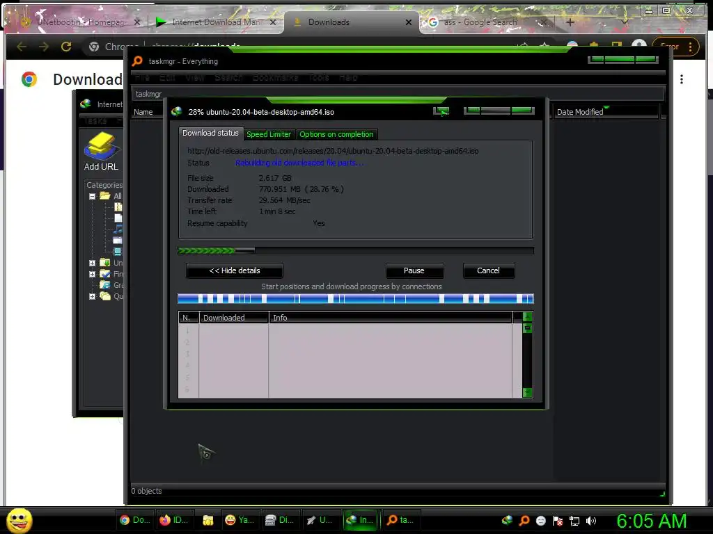This screenshot has width=713, height=534.
Task: Select the Unfinished folder icon
Action: [105, 262]
